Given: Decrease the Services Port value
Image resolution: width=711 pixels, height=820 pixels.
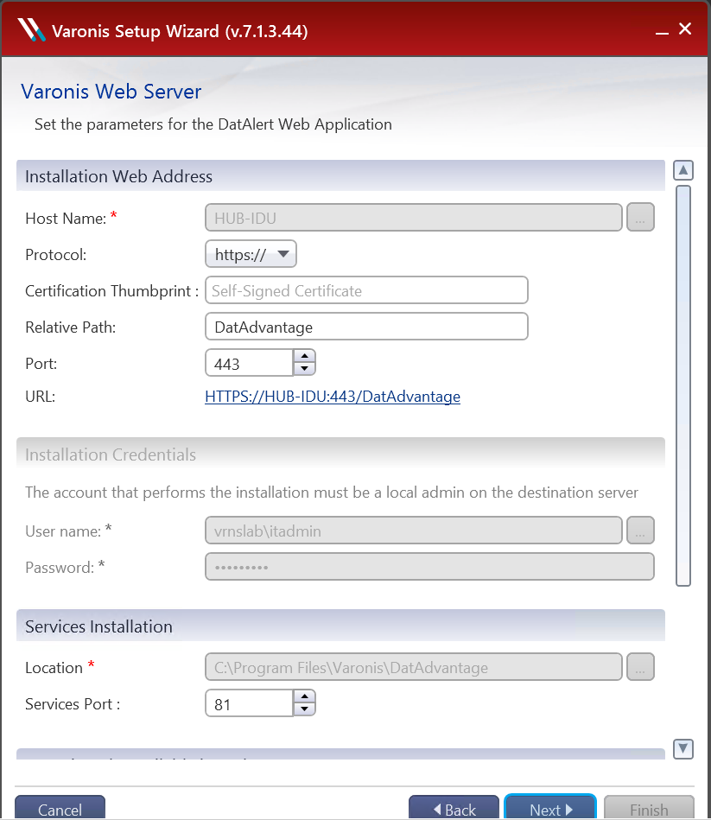Looking at the screenshot, I should pos(305,709).
